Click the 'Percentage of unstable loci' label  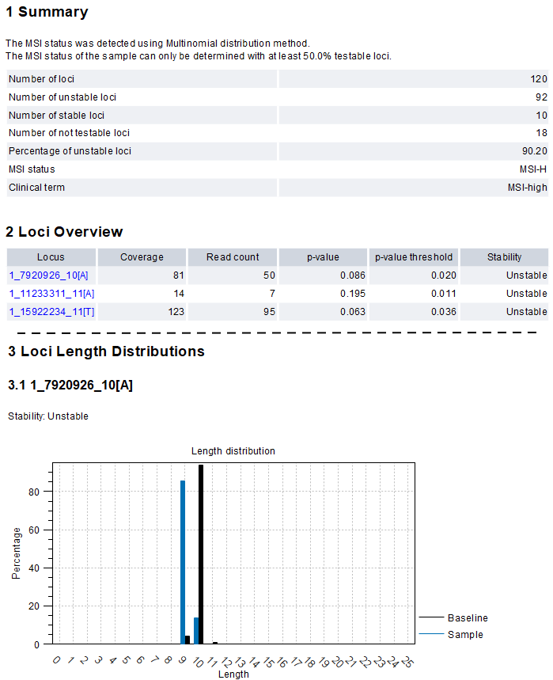70,151
